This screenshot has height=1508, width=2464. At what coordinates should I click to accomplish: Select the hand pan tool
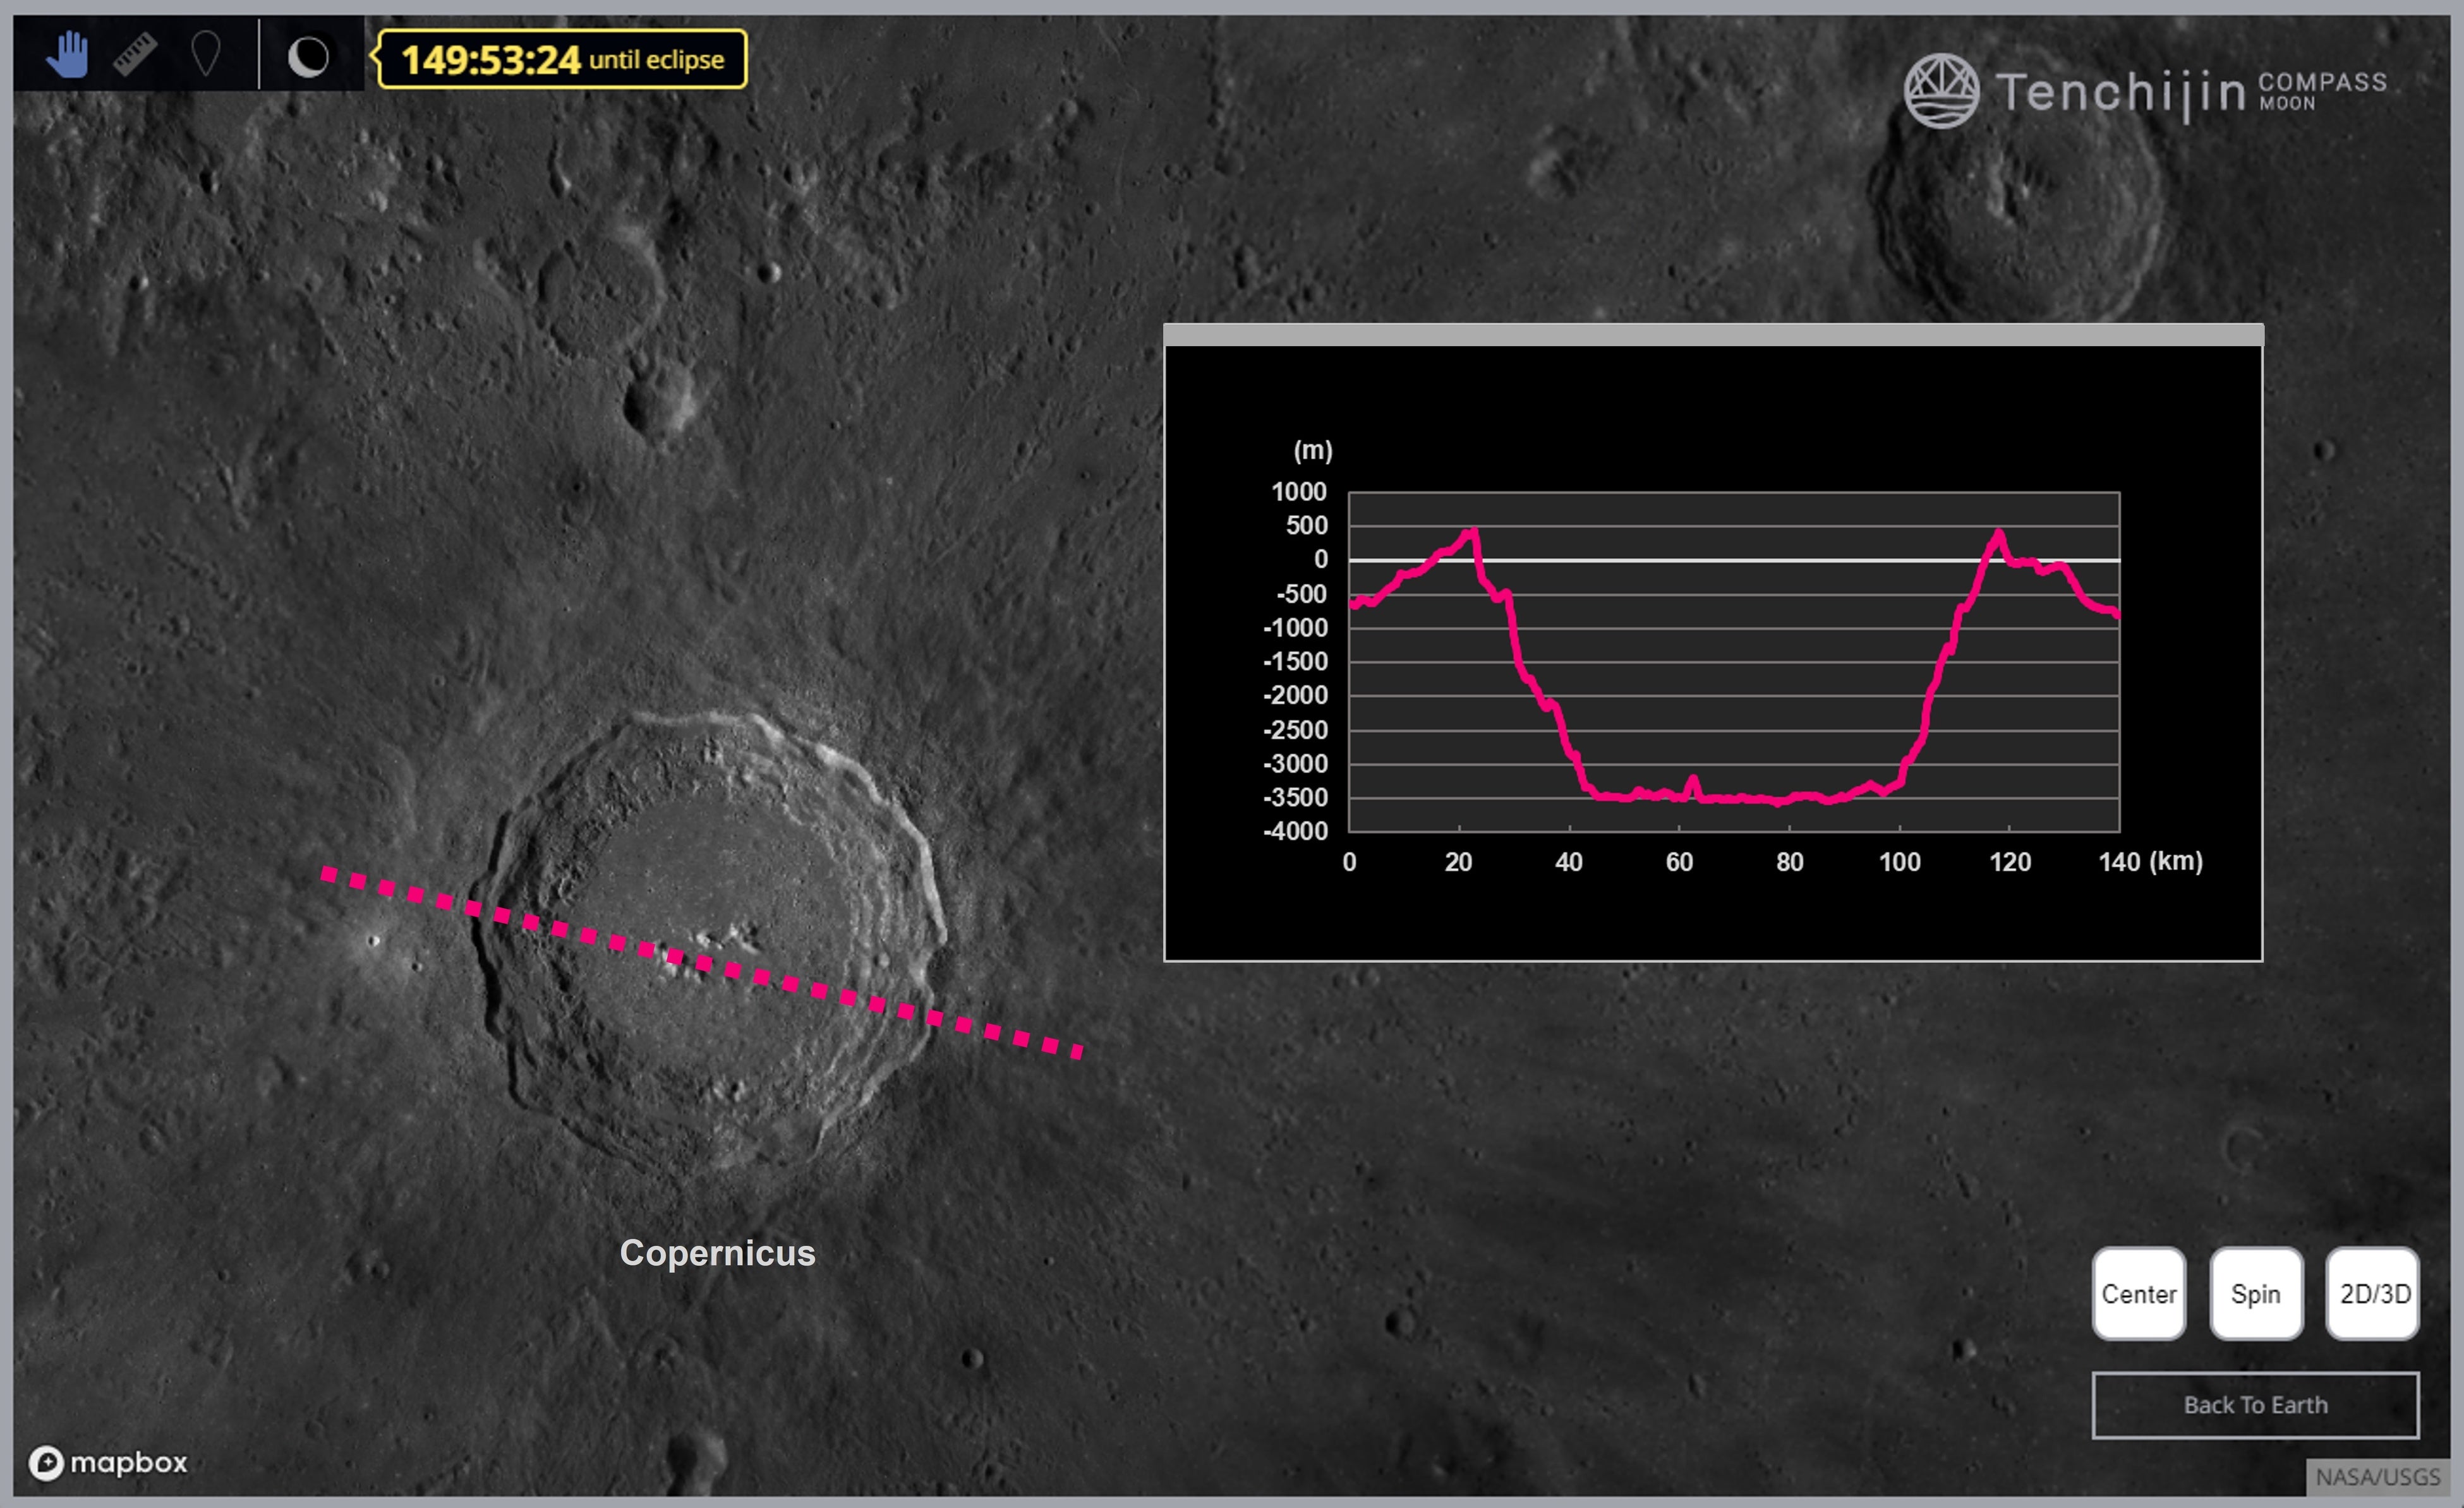68,55
